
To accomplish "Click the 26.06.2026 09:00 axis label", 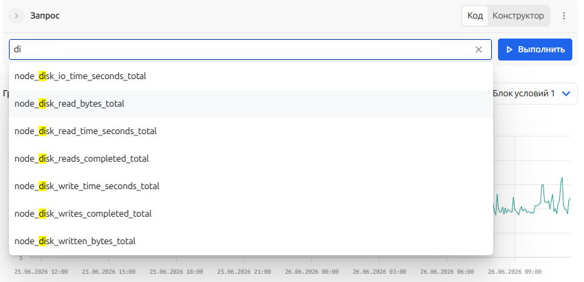I will tap(515, 272).
